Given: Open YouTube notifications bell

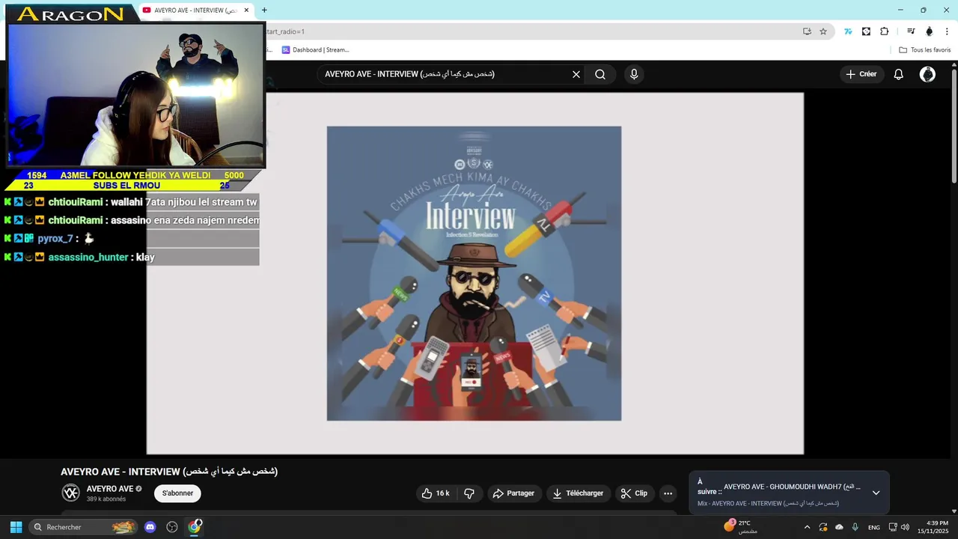Looking at the screenshot, I should click(x=899, y=74).
